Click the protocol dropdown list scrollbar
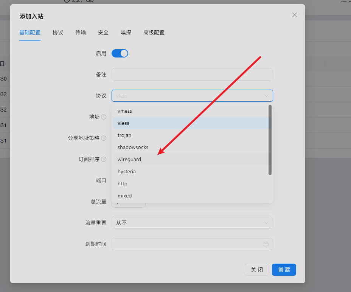This screenshot has width=351, height=292. tap(270, 140)
